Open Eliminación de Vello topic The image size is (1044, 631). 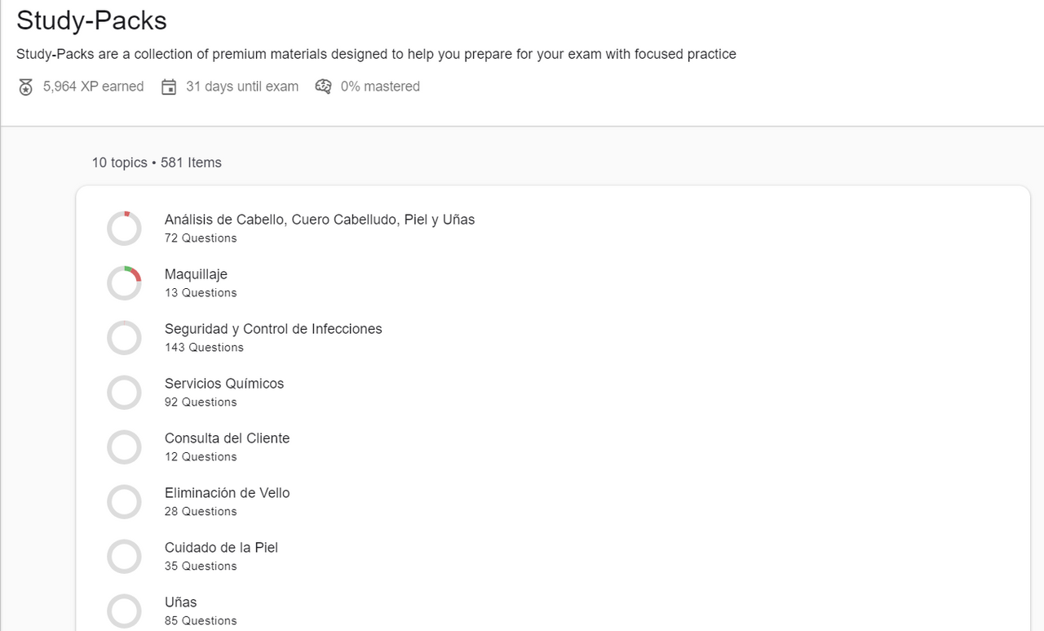227,493
